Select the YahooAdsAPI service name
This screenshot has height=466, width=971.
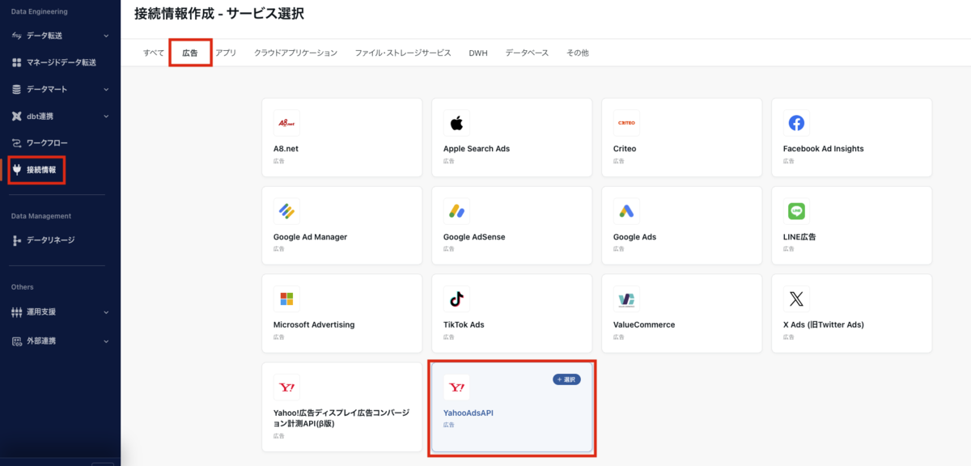point(469,413)
